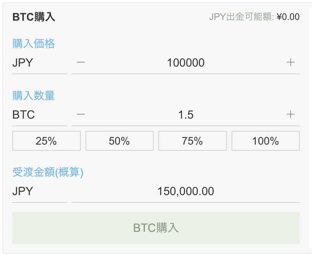
Task: Click the 購入数量 label
Action: pyautogui.click(x=34, y=96)
